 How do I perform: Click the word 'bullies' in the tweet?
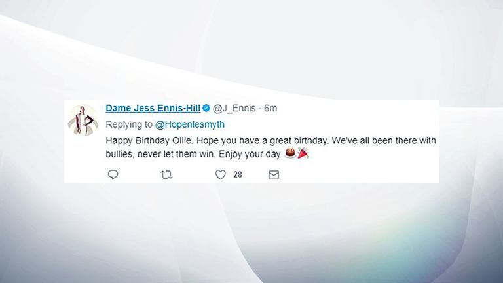pos(120,155)
